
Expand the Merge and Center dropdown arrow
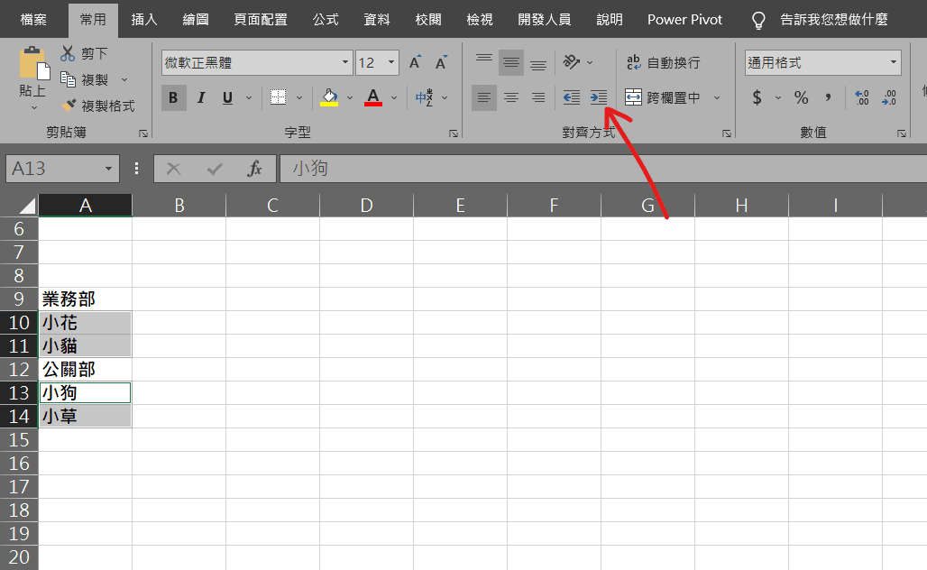click(717, 97)
